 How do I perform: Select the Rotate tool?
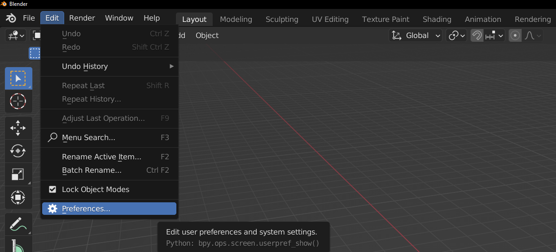[x=18, y=151]
